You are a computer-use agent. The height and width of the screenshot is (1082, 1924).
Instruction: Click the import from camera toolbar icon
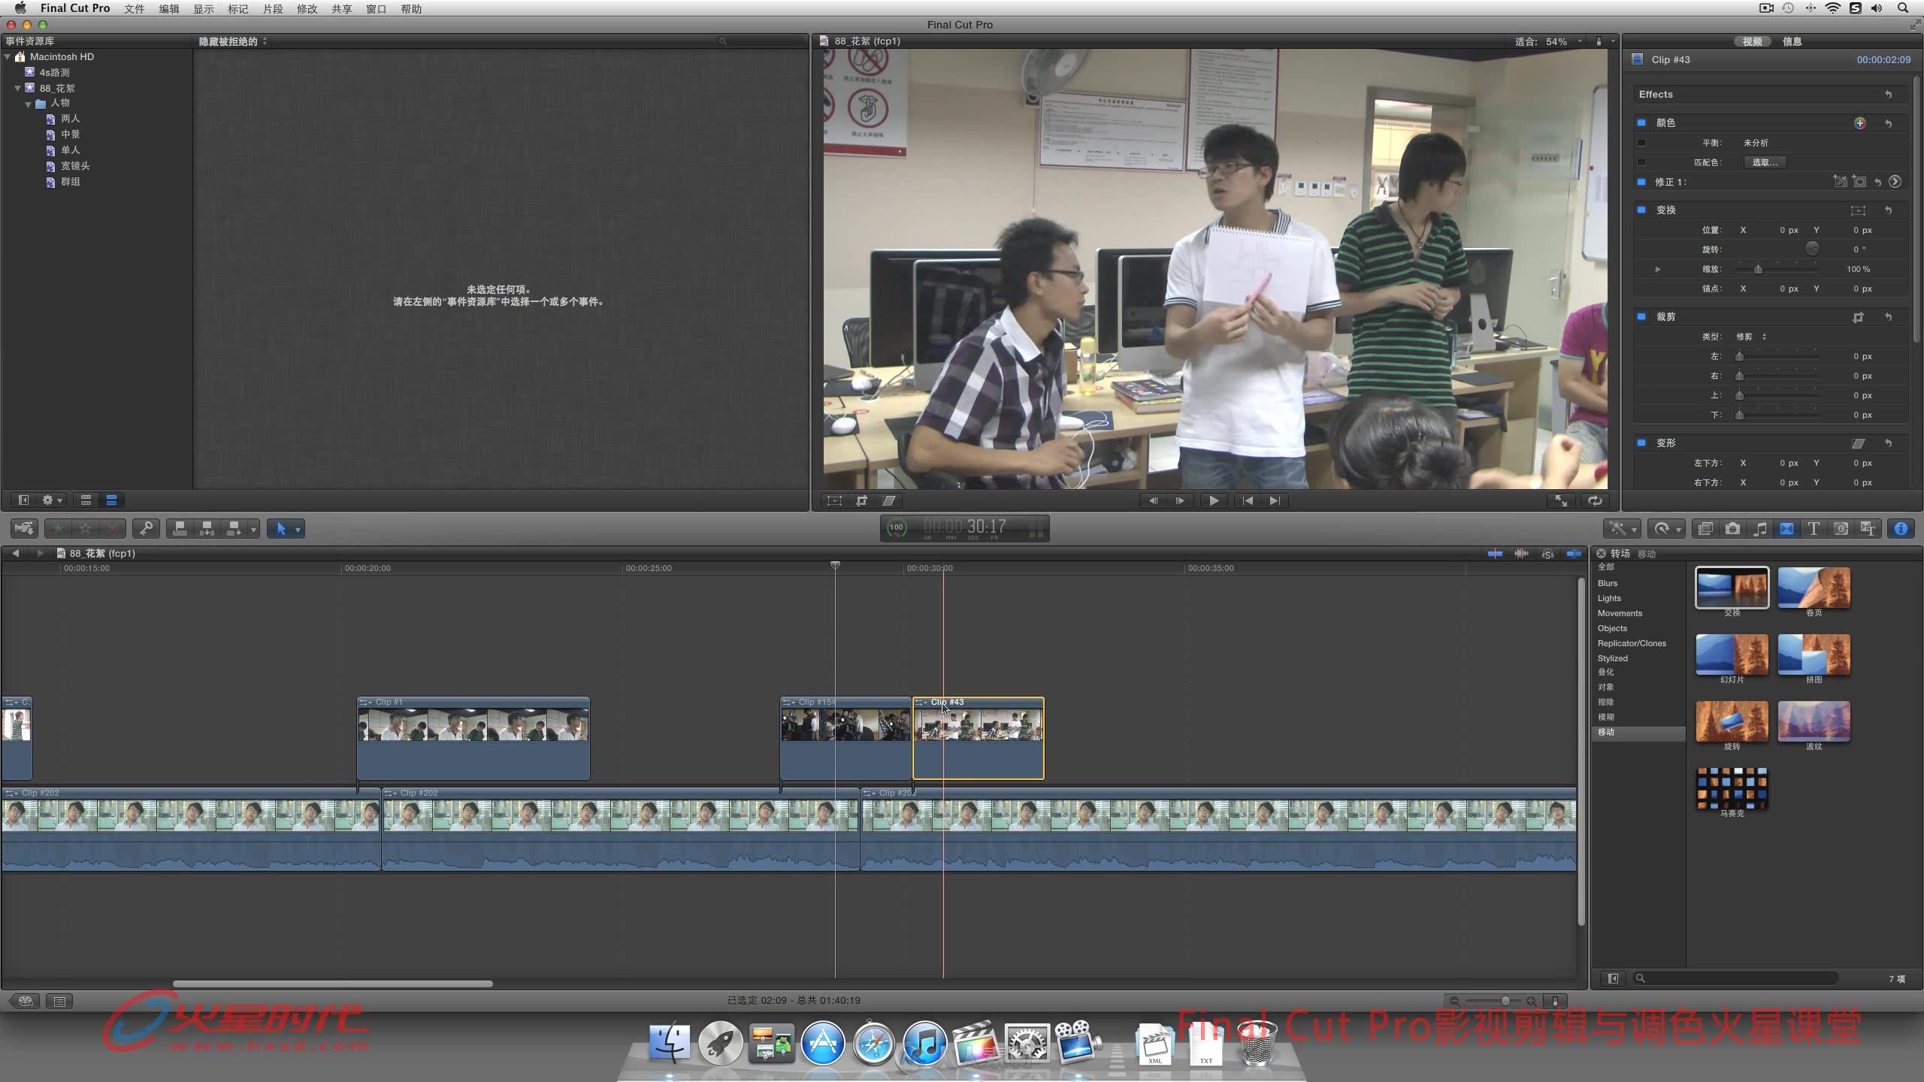point(24,529)
